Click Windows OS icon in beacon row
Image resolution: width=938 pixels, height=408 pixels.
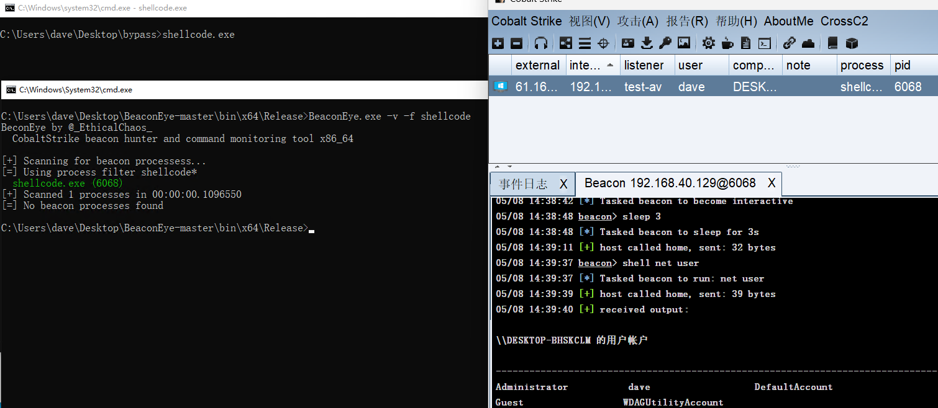pyautogui.click(x=500, y=86)
